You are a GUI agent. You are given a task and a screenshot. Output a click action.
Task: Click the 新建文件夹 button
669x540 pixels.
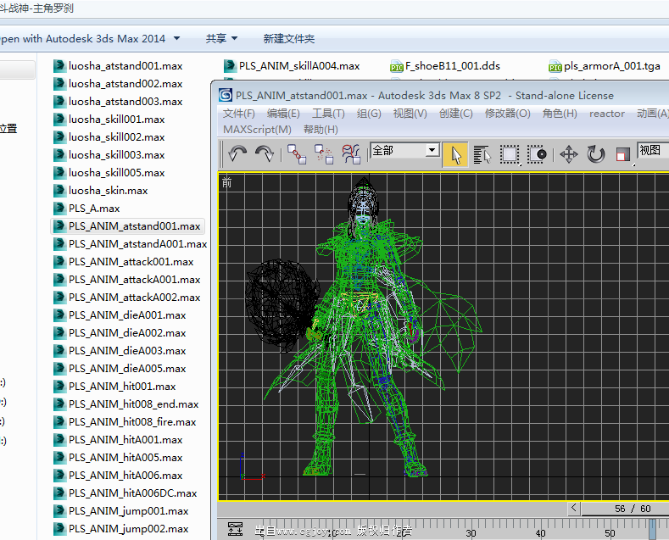pyautogui.click(x=288, y=38)
